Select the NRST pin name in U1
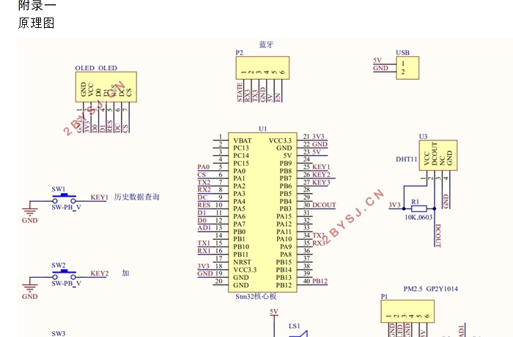 [242, 262]
